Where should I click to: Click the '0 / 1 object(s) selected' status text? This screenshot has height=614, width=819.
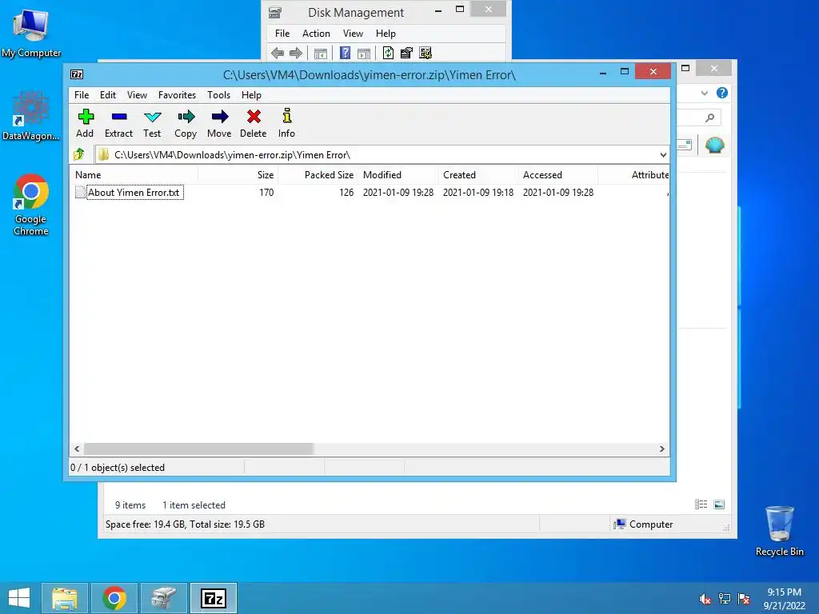point(118,467)
